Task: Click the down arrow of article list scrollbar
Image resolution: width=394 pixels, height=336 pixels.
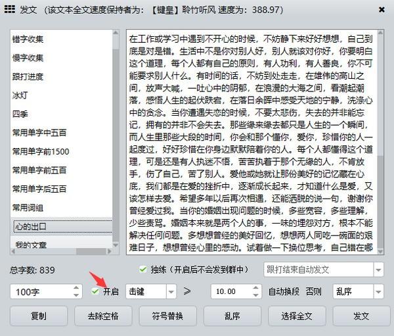Action: tap(116, 245)
